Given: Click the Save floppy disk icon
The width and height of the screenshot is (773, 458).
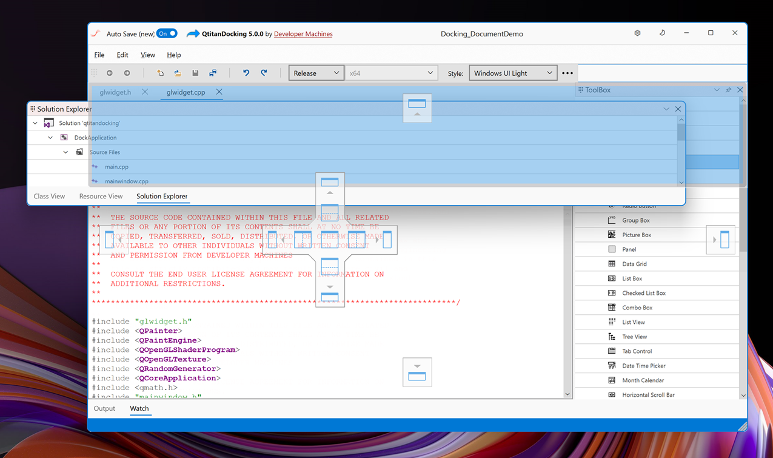Looking at the screenshot, I should (x=195, y=73).
